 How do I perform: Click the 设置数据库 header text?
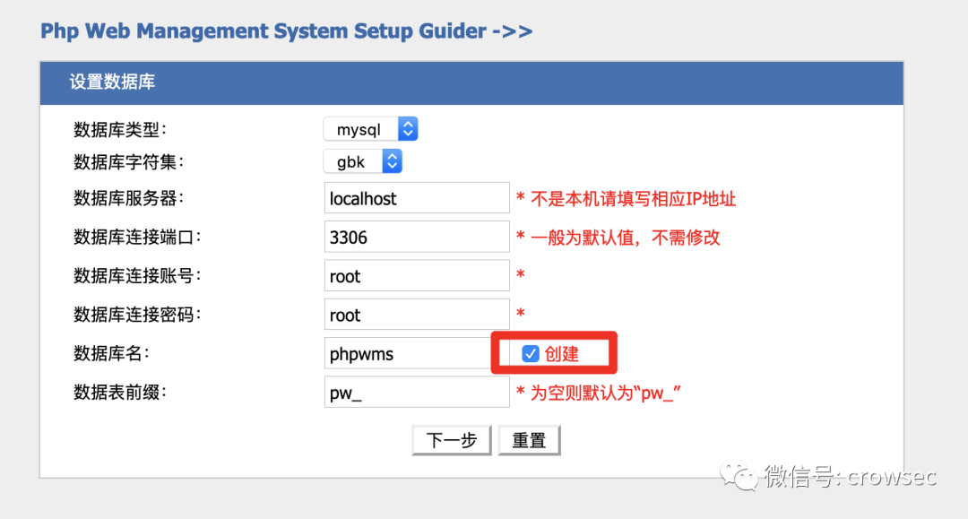[112, 82]
